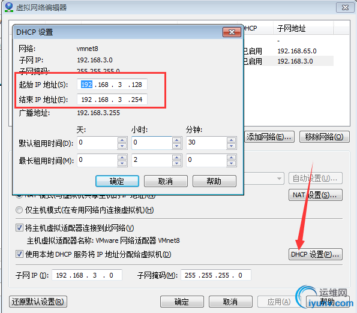Click first octet of 起始 IP 地址 field
This screenshot has height=313, width=357.
tap(87, 85)
